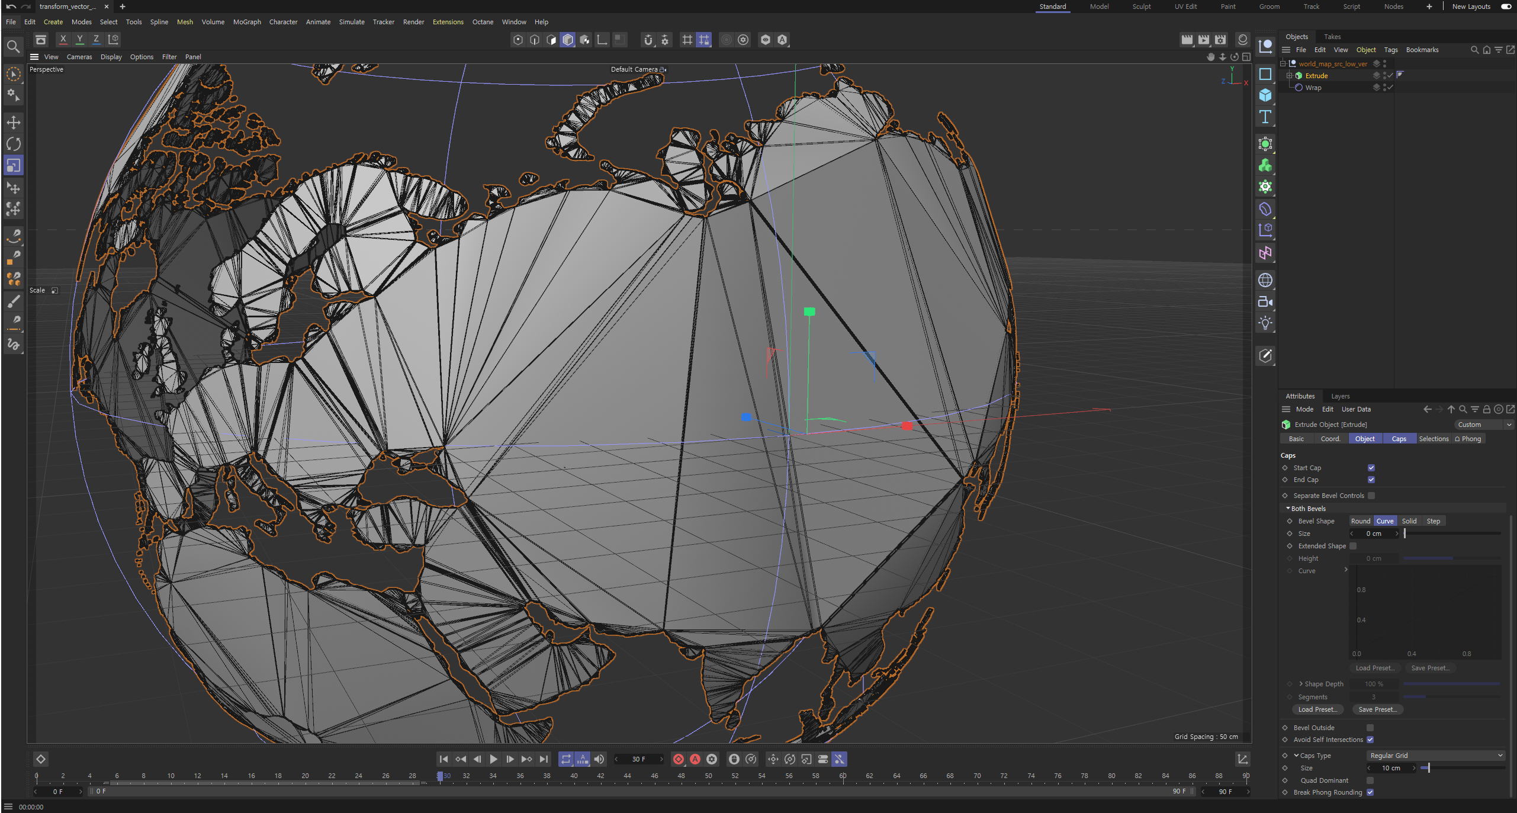Screen dimensions: 1517x813
Task: Collapse the Caps Type group arrow
Action: (1296, 756)
